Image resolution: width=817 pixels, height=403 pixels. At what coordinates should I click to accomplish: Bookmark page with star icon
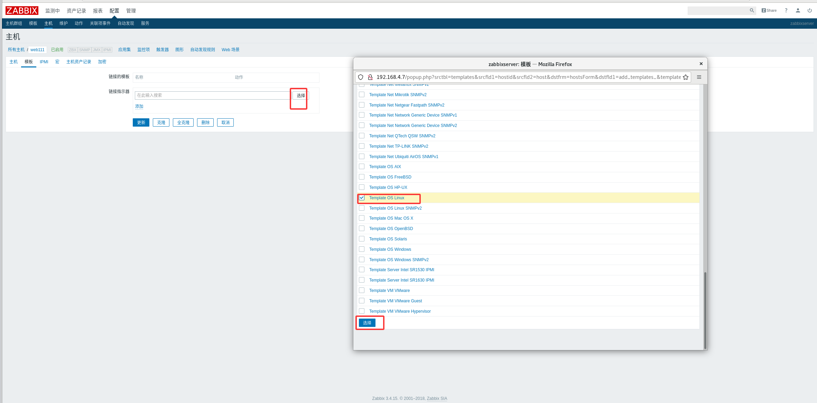coord(686,77)
